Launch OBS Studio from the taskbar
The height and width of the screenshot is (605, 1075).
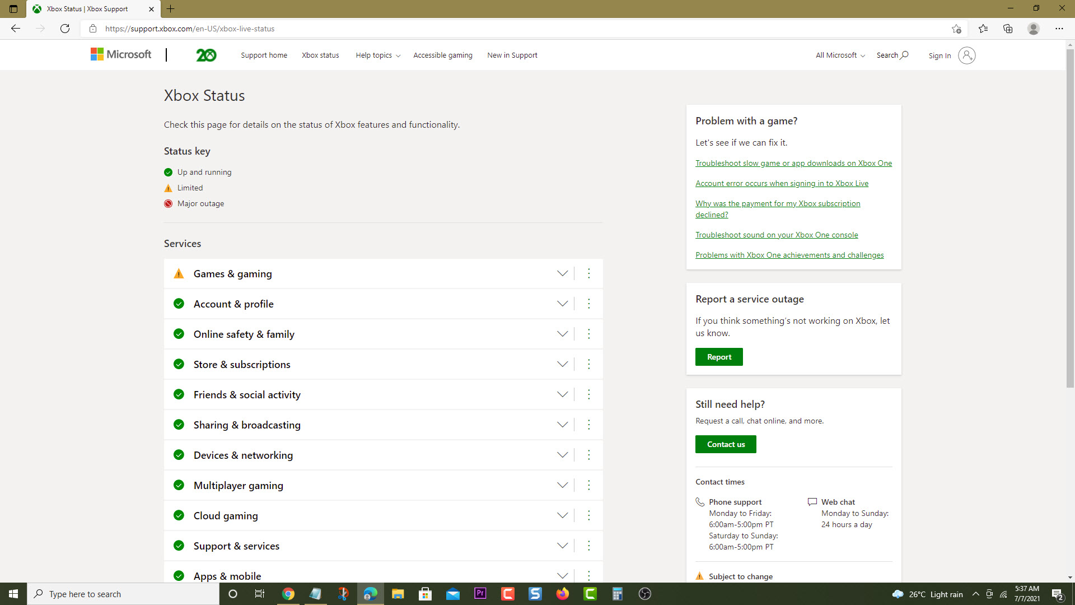click(x=644, y=593)
